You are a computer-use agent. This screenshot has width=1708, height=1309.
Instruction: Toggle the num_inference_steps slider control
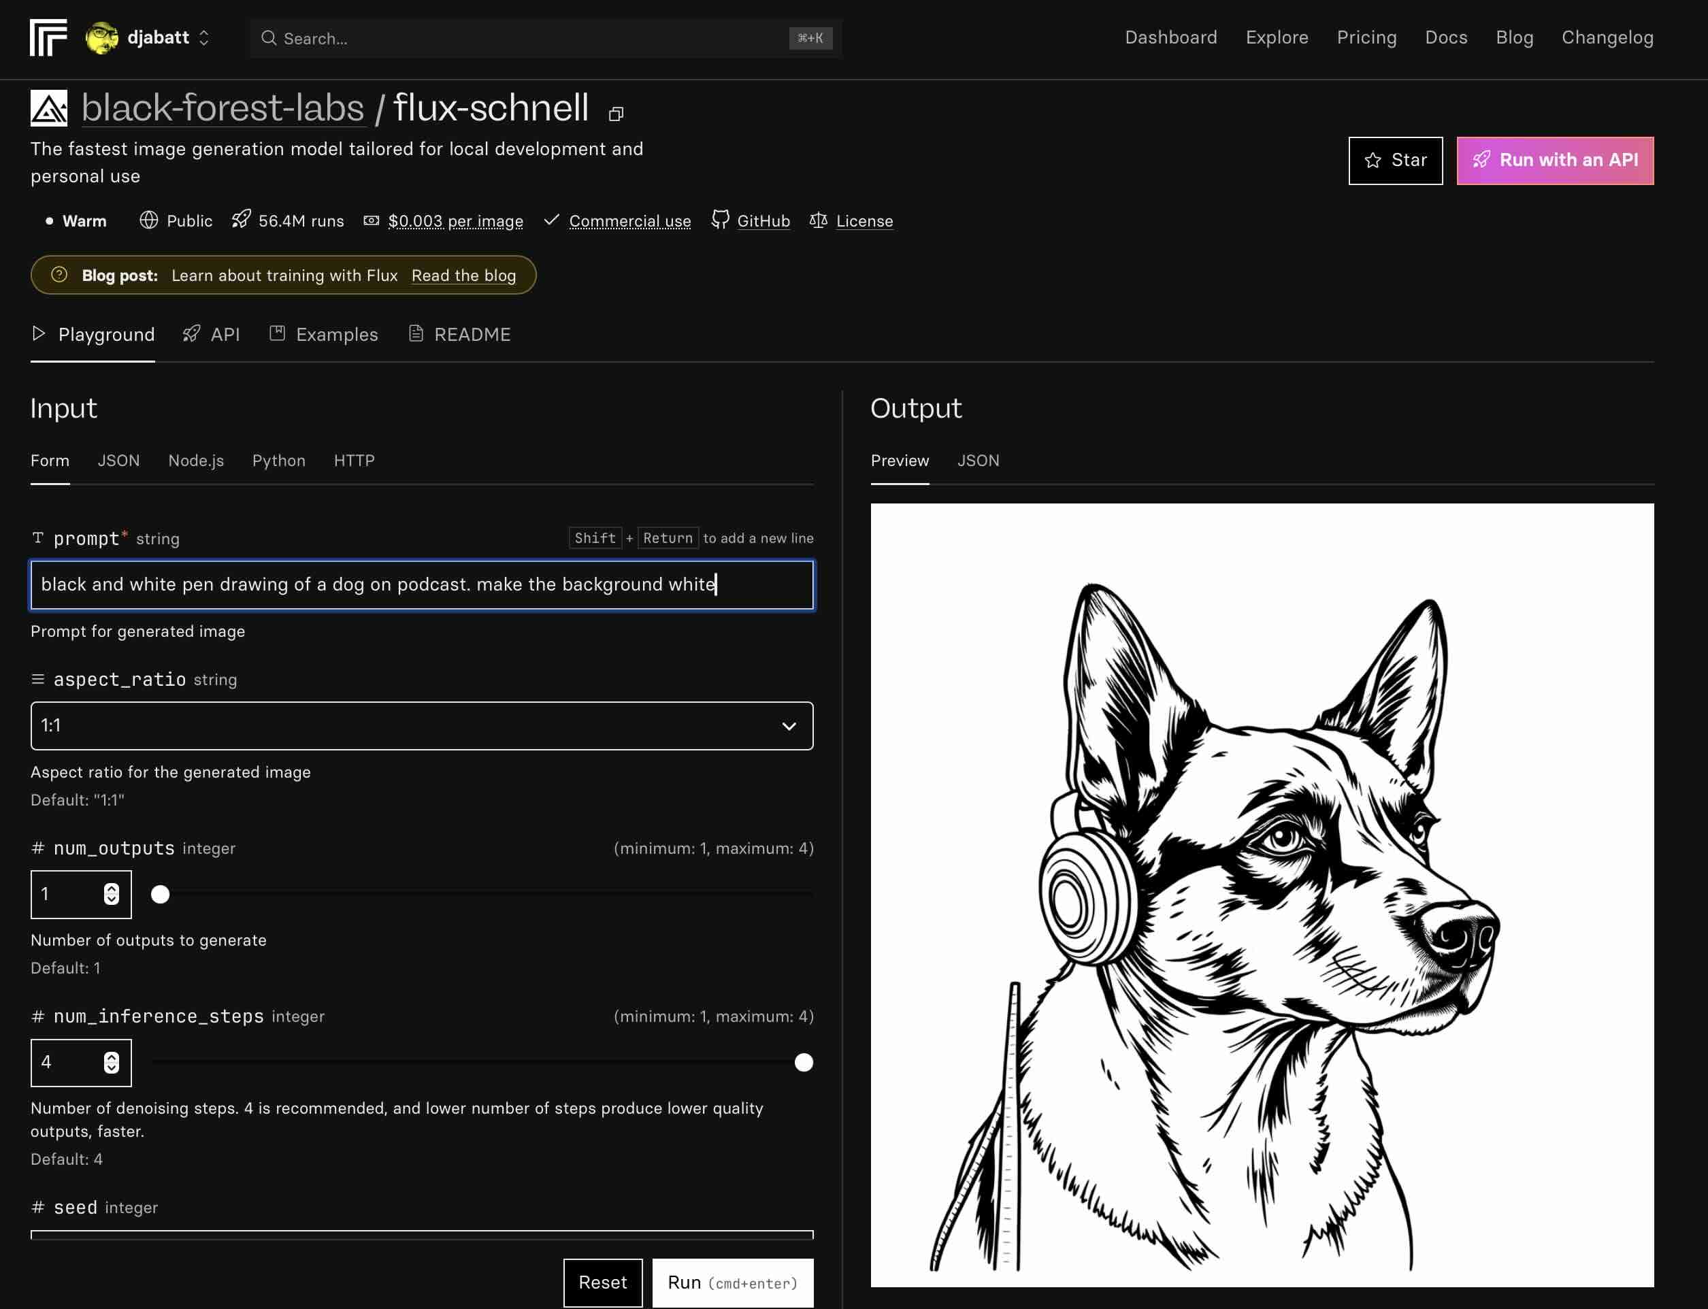(x=802, y=1061)
